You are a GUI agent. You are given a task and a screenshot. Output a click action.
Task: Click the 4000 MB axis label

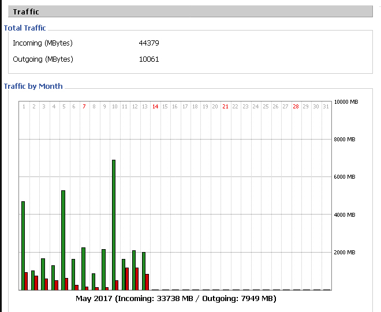[x=345, y=215]
